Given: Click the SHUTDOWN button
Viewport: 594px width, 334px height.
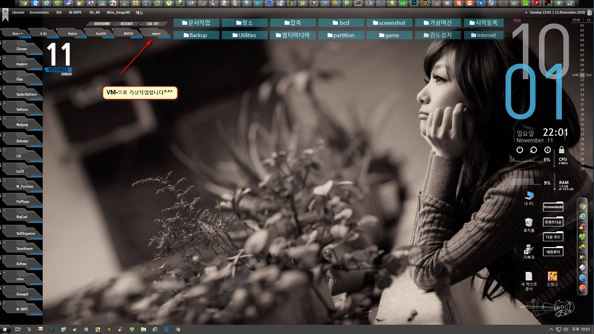Looking at the screenshot, I should click(101, 24).
